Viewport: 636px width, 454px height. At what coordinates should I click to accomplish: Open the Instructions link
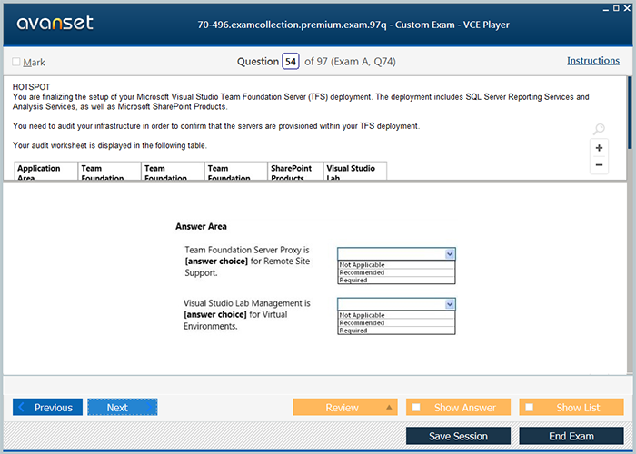point(593,61)
